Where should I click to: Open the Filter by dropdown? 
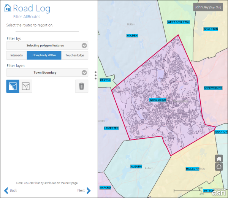pyautogui.click(x=47, y=46)
